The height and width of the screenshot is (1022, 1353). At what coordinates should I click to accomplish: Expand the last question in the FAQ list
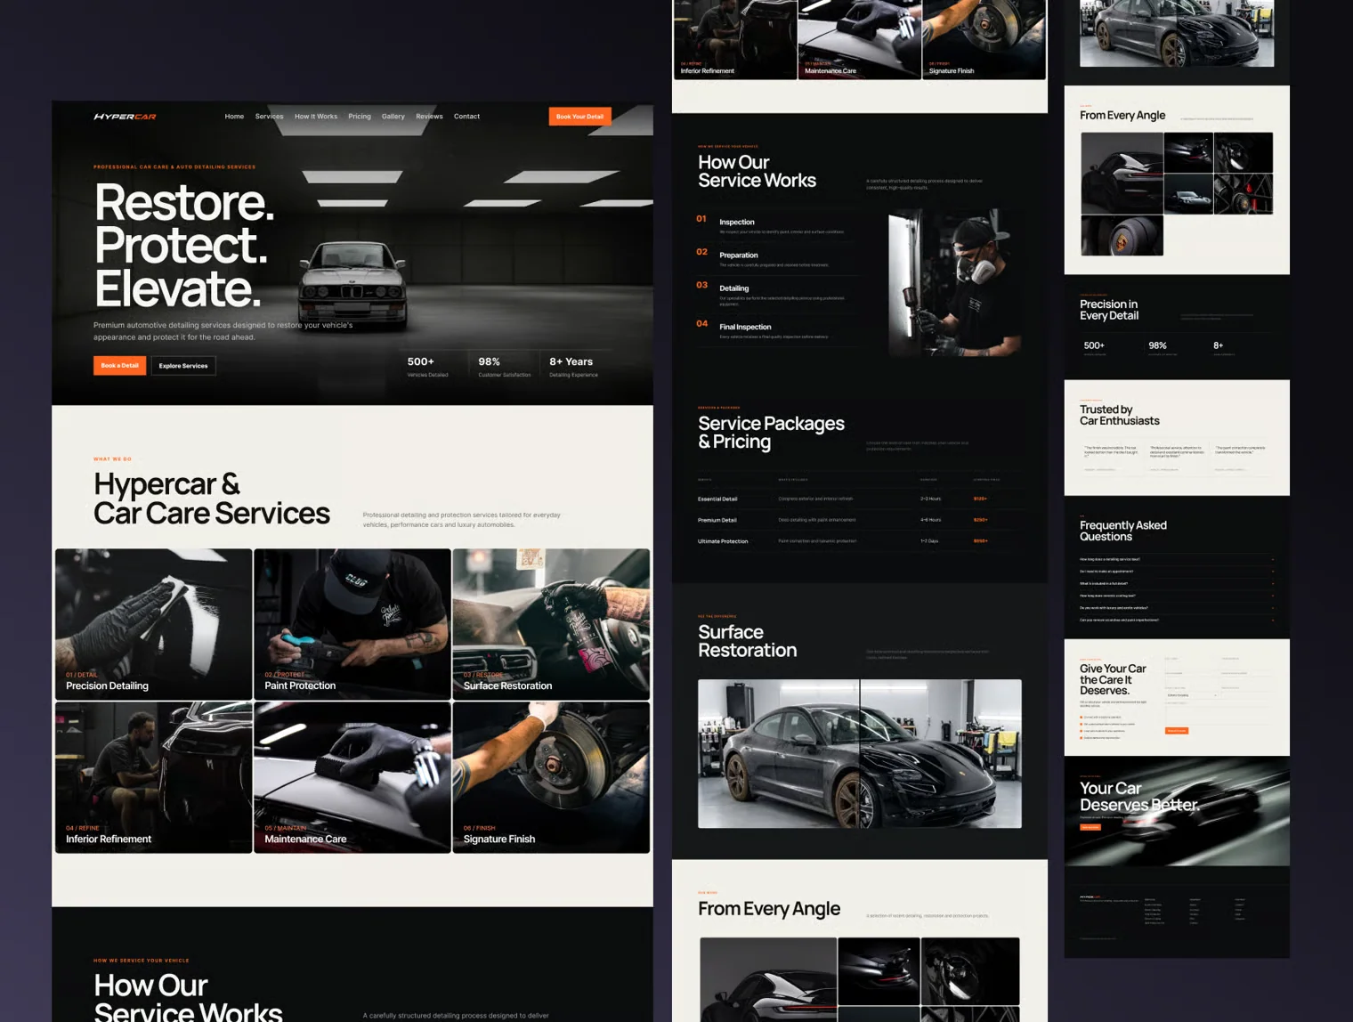click(x=1177, y=620)
